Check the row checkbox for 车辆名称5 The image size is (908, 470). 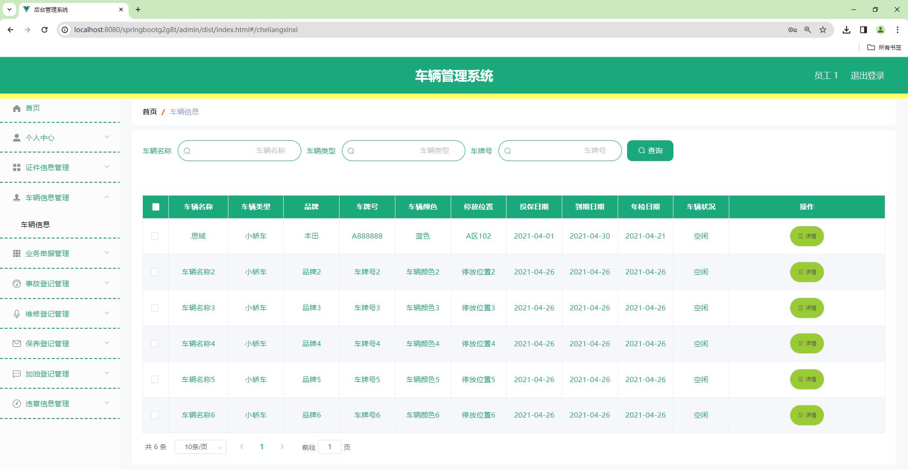[155, 379]
